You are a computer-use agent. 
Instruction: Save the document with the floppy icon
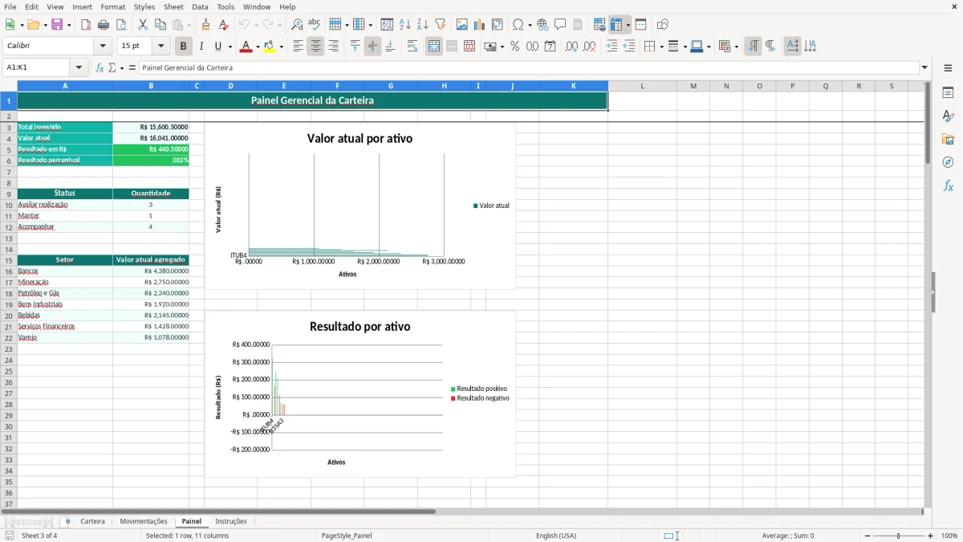pos(57,25)
